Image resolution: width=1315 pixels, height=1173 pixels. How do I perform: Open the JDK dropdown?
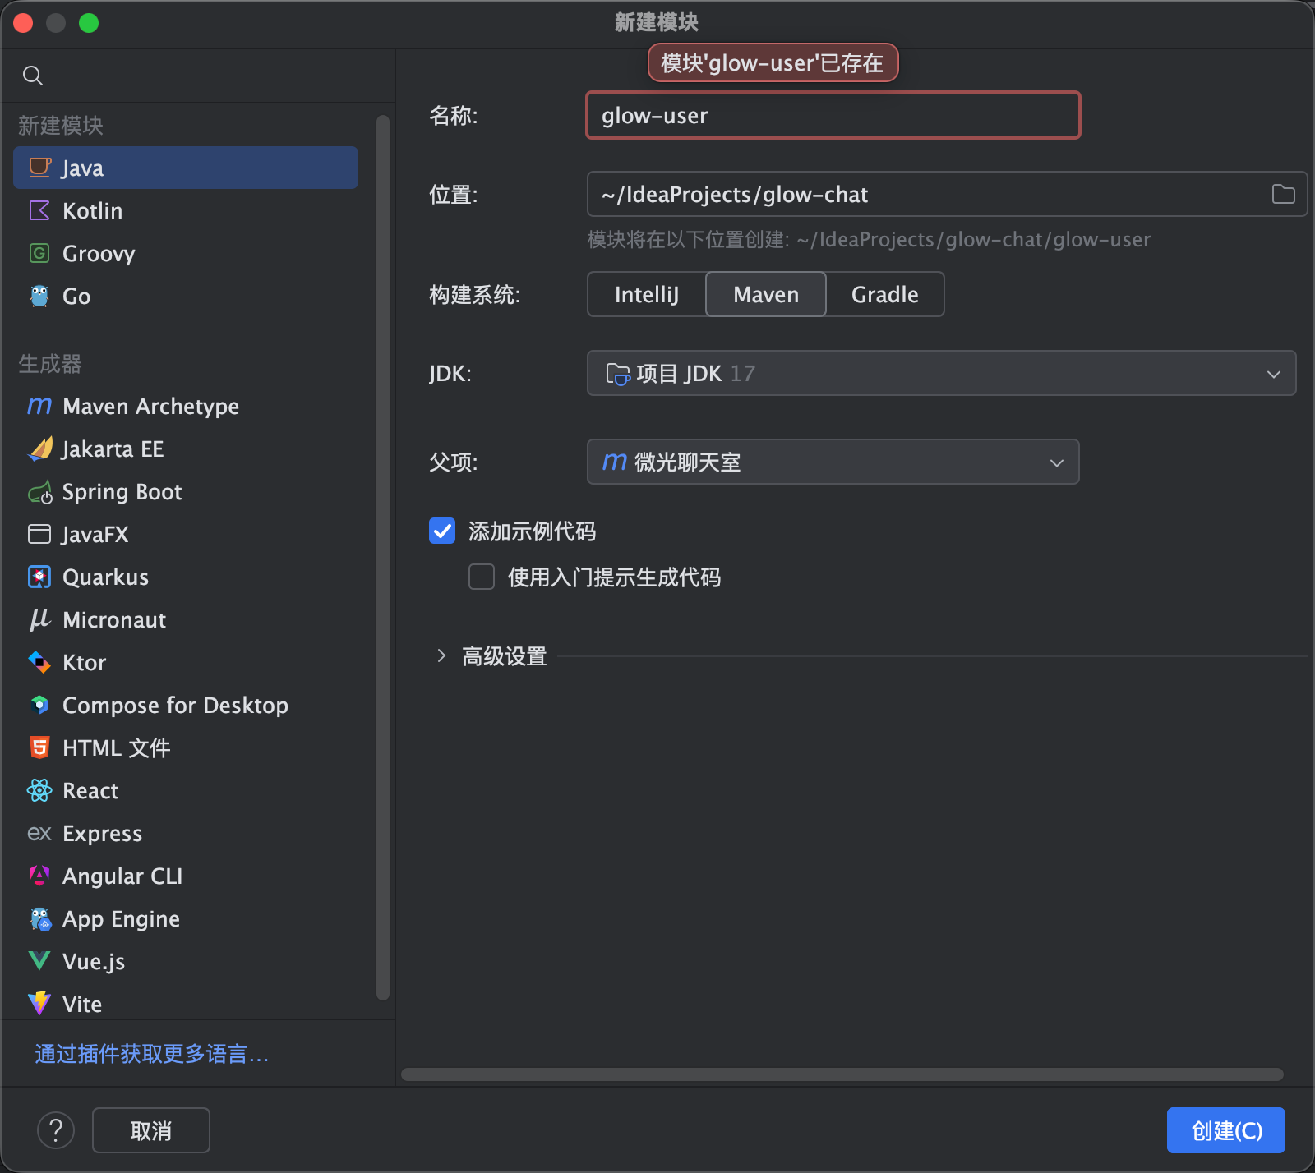(941, 374)
